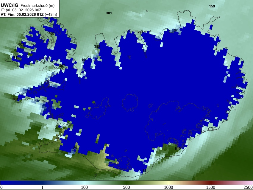Click the pale yellow colorbar segment above 1000
The image size is (253, 190).
coord(168,183)
